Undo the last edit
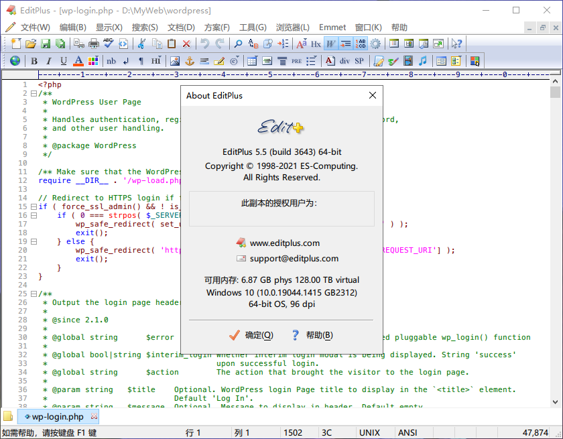 click(x=204, y=44)
